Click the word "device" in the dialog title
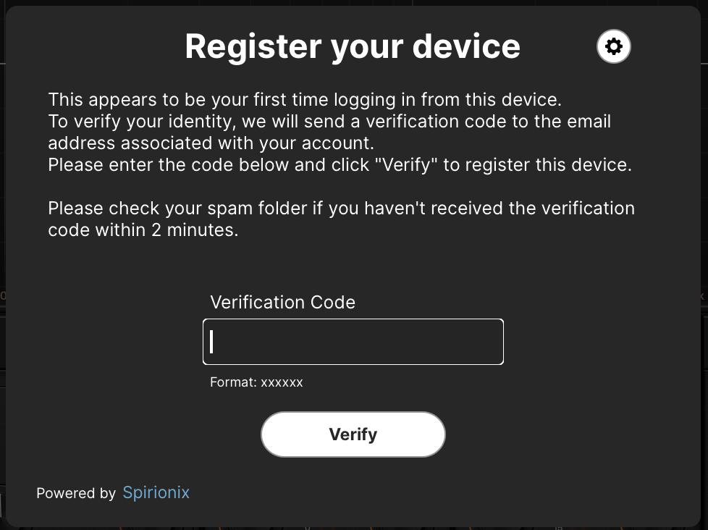Viewport: 708px width, 530px height. click(466, 46)
